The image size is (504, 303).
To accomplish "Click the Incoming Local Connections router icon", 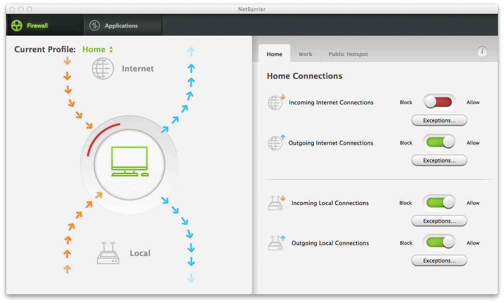I will (x=276, y=203).
